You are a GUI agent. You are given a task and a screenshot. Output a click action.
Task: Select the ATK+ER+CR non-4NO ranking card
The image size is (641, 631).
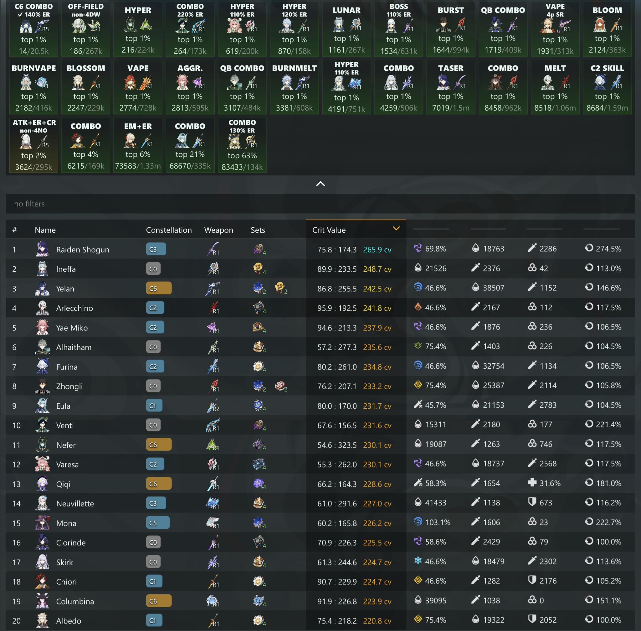coord(33,145)
